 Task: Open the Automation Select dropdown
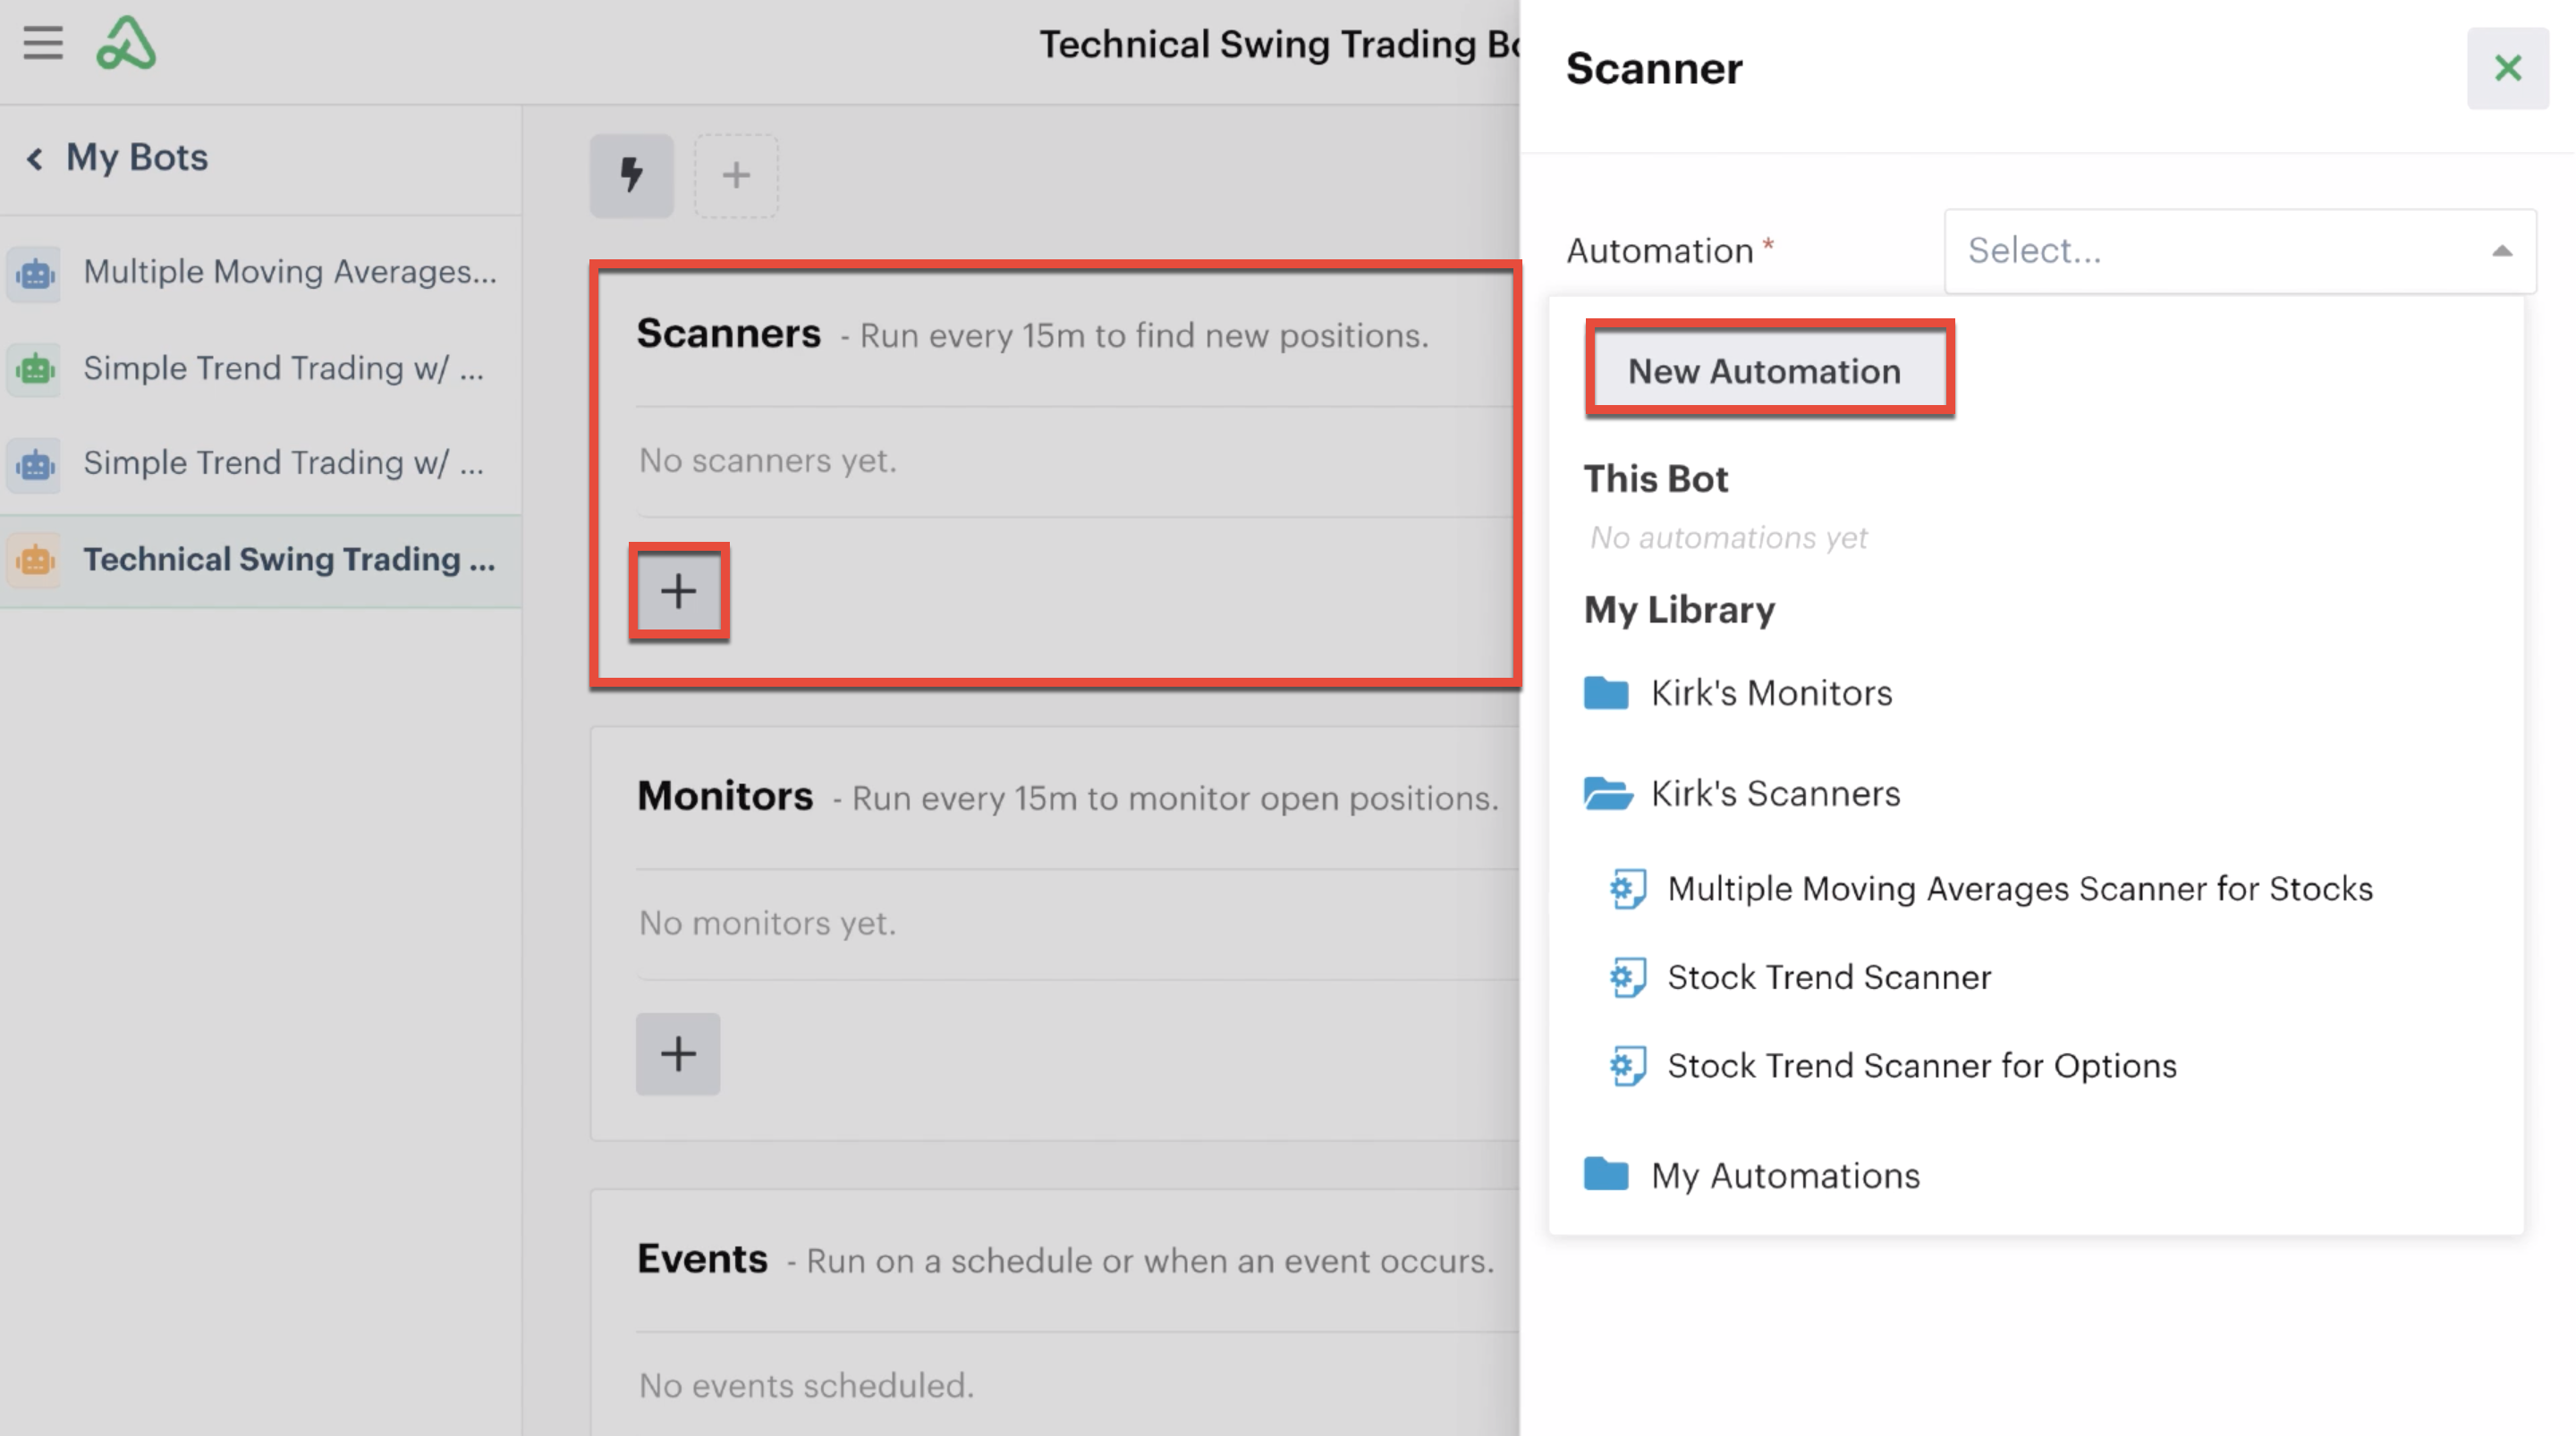2240,251
